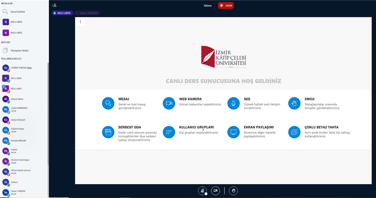The image size is (376, 198).
Task: Click the KULLANICI GRUPLARI list icon on slide
Action: 169,132
